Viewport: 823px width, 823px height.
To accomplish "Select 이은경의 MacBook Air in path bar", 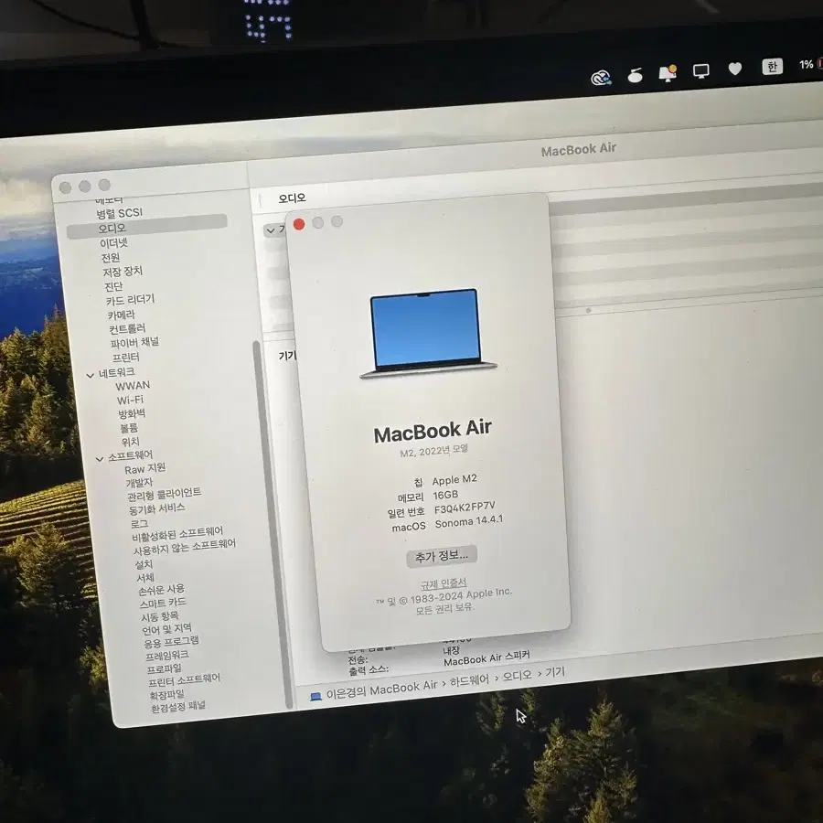I will 381,690.
